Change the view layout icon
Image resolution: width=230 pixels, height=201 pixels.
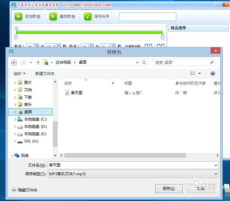(x=192, y=73)
